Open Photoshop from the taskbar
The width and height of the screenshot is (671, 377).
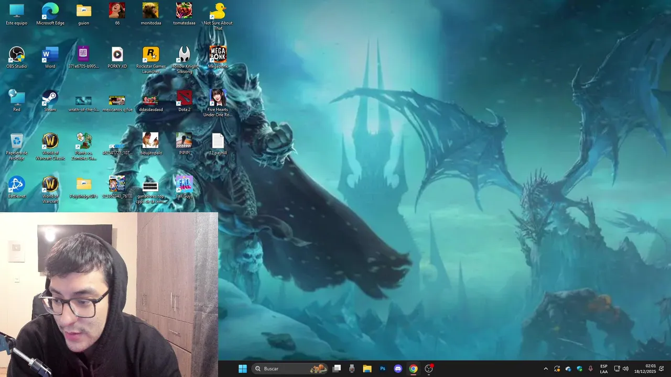(x=383, y=369)
